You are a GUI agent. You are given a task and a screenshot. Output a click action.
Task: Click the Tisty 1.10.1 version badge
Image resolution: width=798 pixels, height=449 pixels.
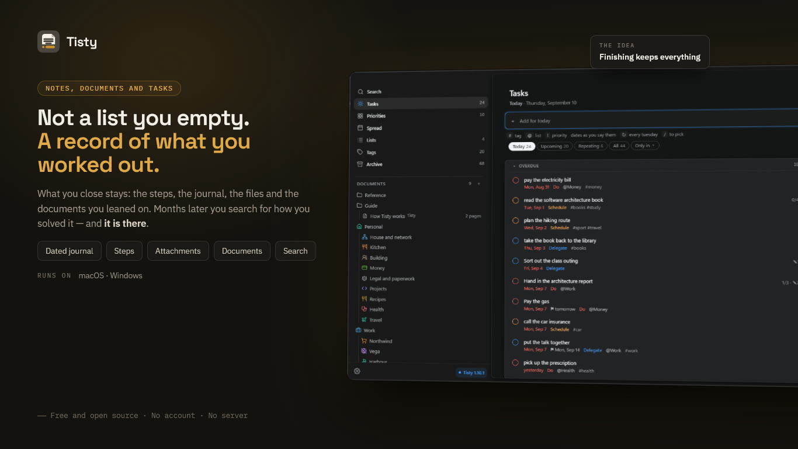[x=471, y=372]
